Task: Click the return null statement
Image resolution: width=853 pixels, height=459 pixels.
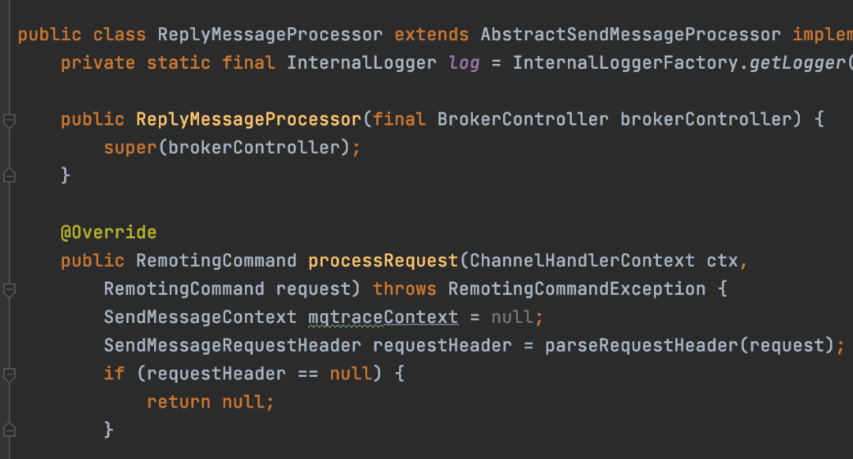Action: coord(210,402)
